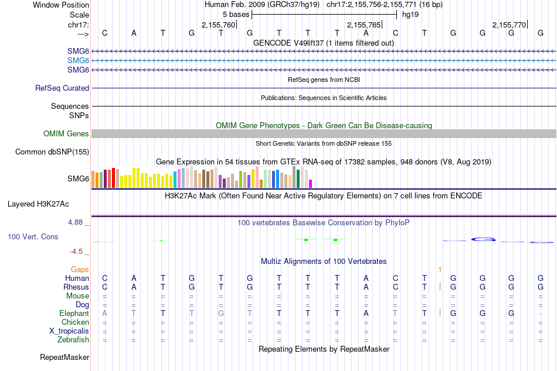Select the Mouse species label
The width and height of the screenshot is (557, 371).
(x=77, y=296)
